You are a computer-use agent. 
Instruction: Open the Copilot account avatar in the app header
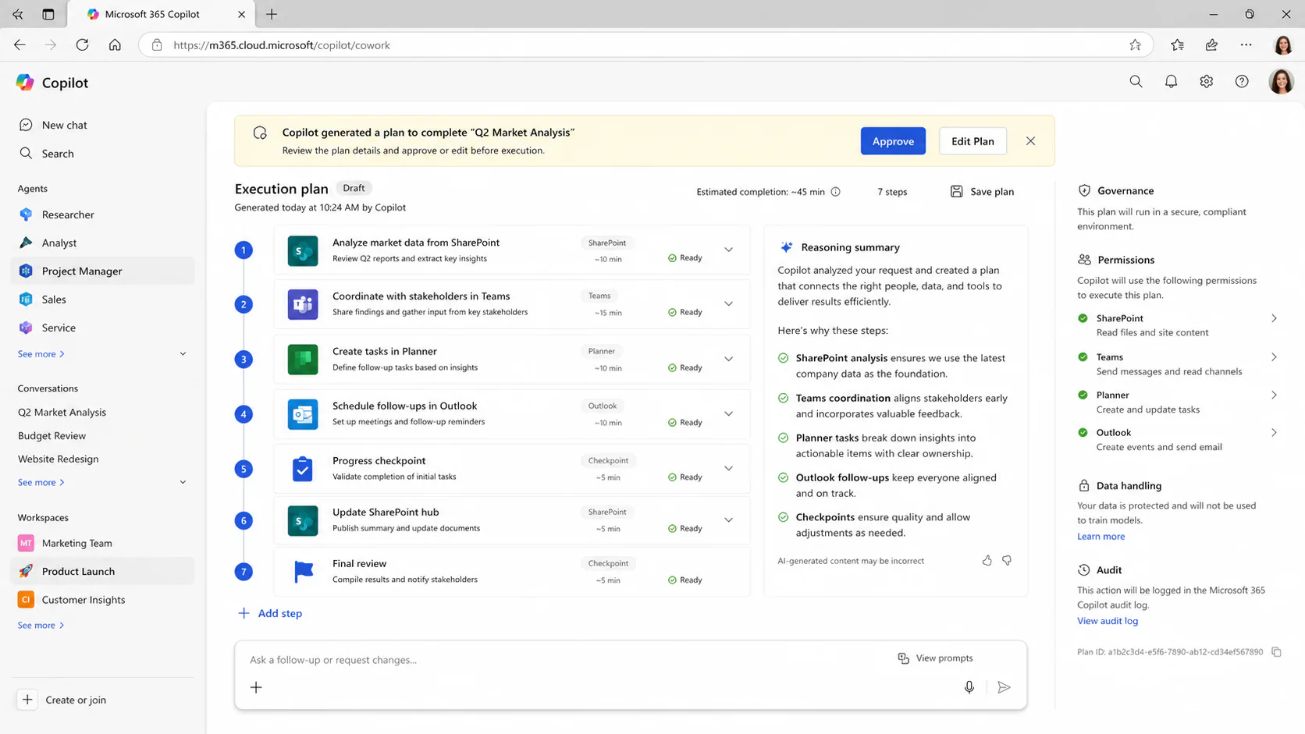pyautogui.click(x=1281, y=81)
